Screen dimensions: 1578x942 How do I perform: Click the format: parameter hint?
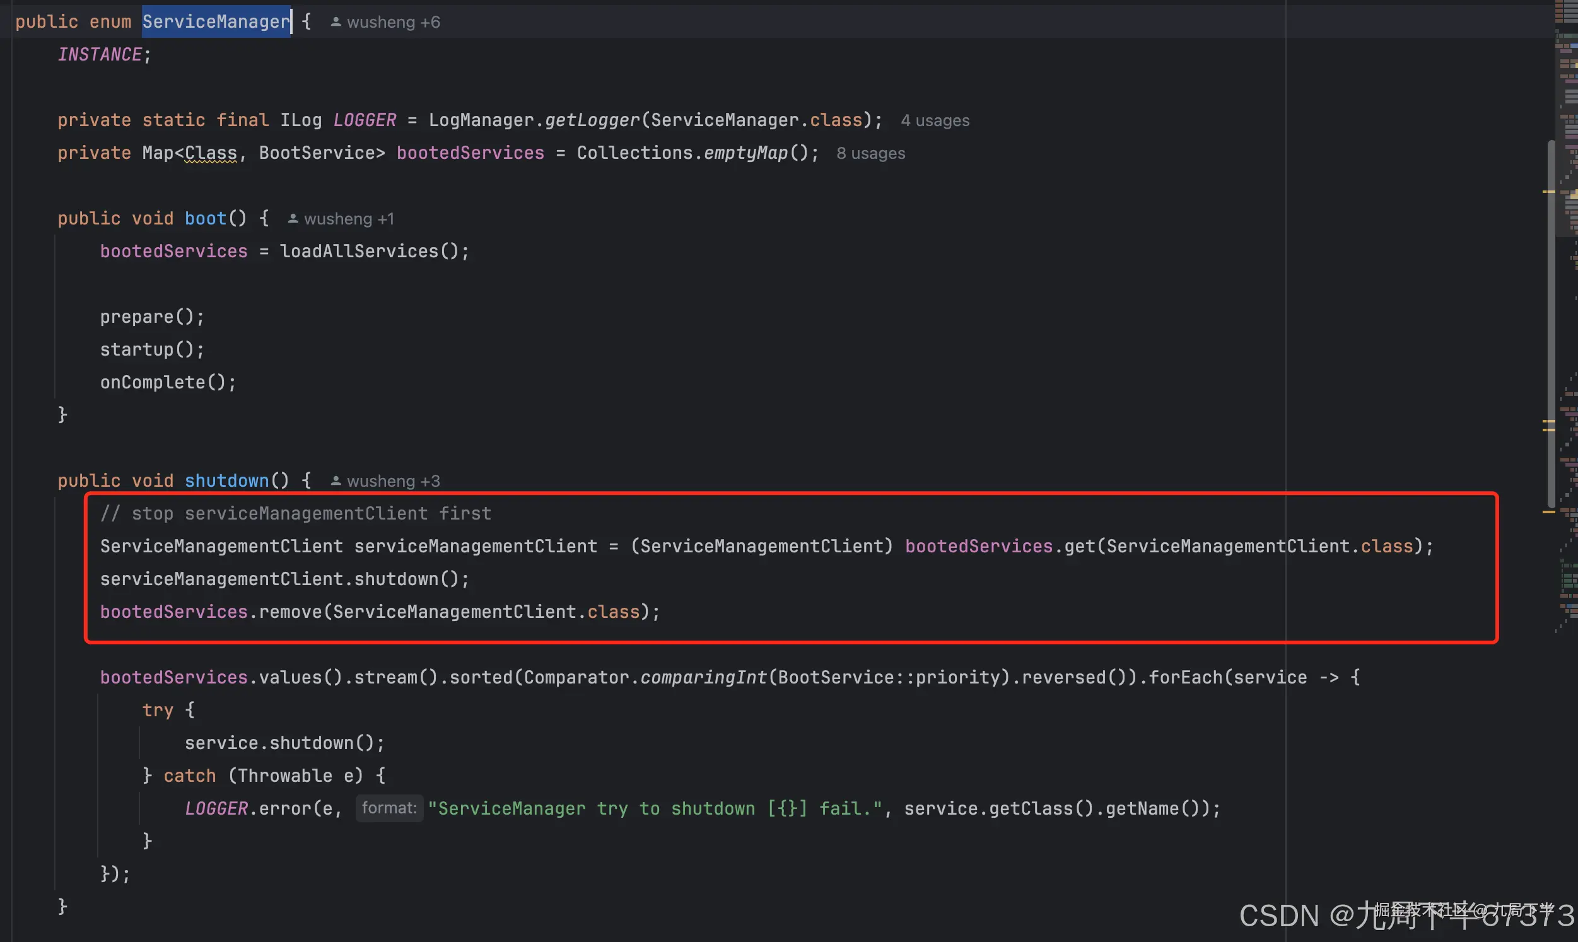coord(389,808)
